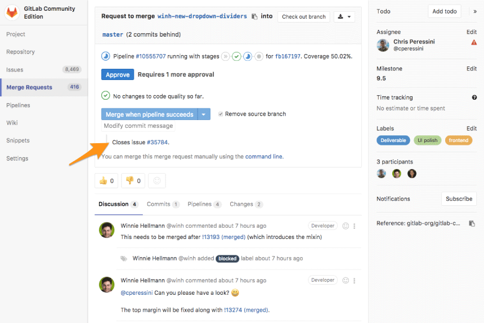Open time tracking help icon
The image size is (484, 323).
click(474, 98)
